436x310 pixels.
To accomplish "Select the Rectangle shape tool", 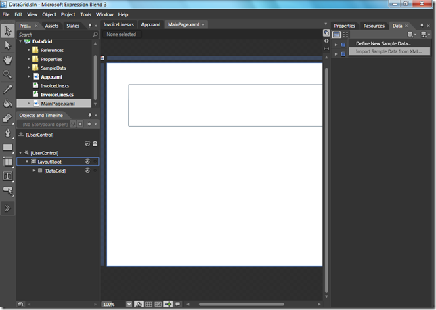I will pos(7,147).
